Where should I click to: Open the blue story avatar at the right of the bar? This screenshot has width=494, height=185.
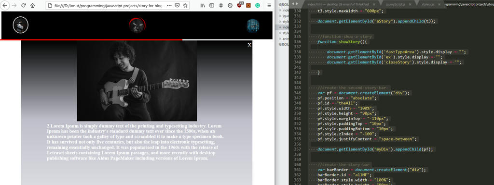point(253,26)
